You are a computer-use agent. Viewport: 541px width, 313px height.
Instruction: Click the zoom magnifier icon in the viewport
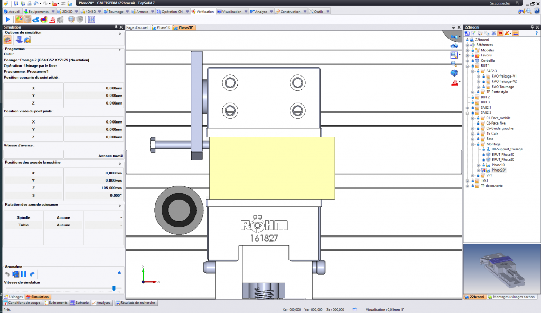click(x=453, y=55)
